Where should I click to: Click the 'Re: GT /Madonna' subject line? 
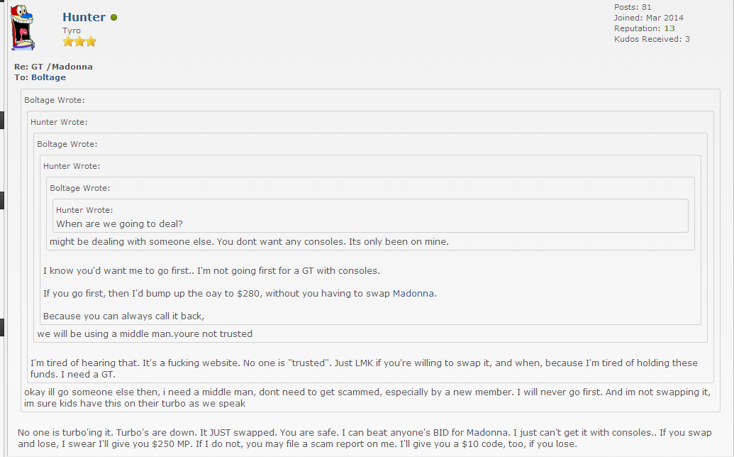click(x=53, y=67)
